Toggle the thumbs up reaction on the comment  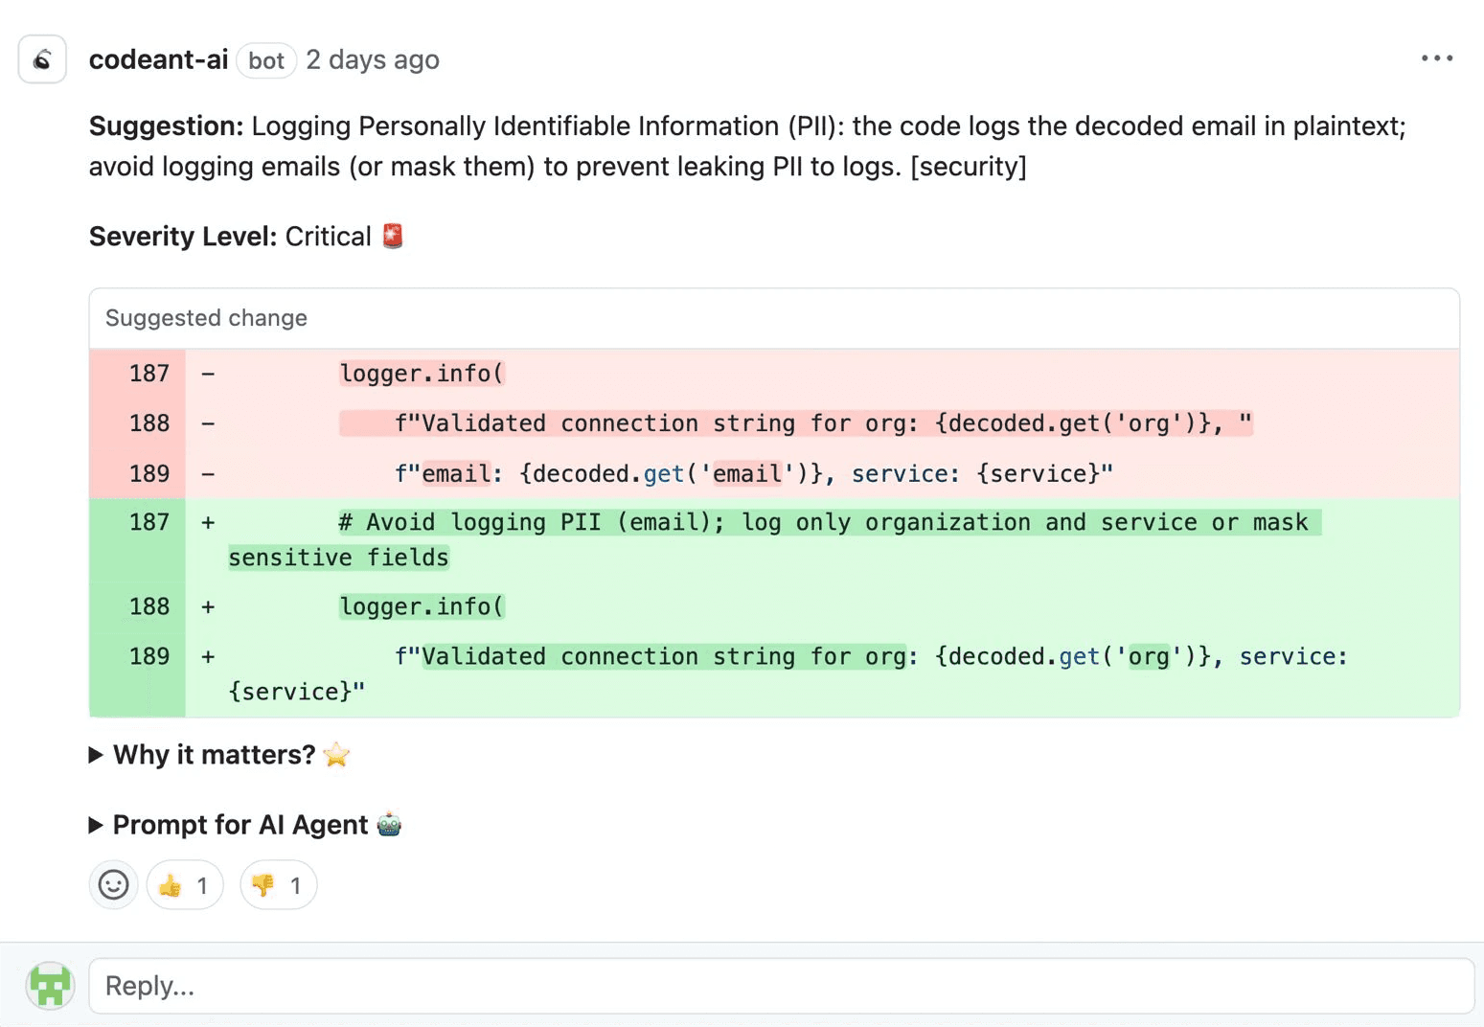point(184,884)
